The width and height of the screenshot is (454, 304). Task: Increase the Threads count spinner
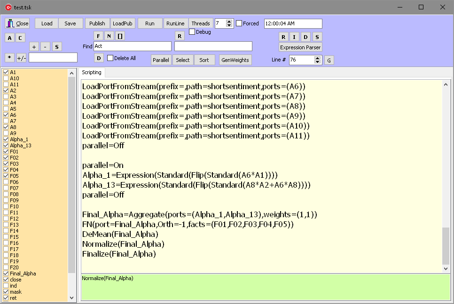[229, 22]
